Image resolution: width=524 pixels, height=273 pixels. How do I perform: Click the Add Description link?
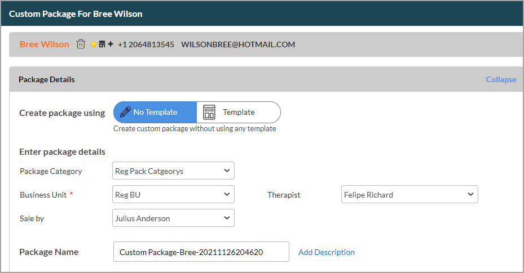coord(326,252)
